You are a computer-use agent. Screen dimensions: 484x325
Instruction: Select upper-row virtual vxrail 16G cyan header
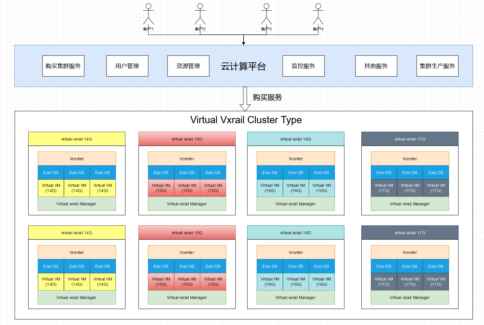coord(296,139)
